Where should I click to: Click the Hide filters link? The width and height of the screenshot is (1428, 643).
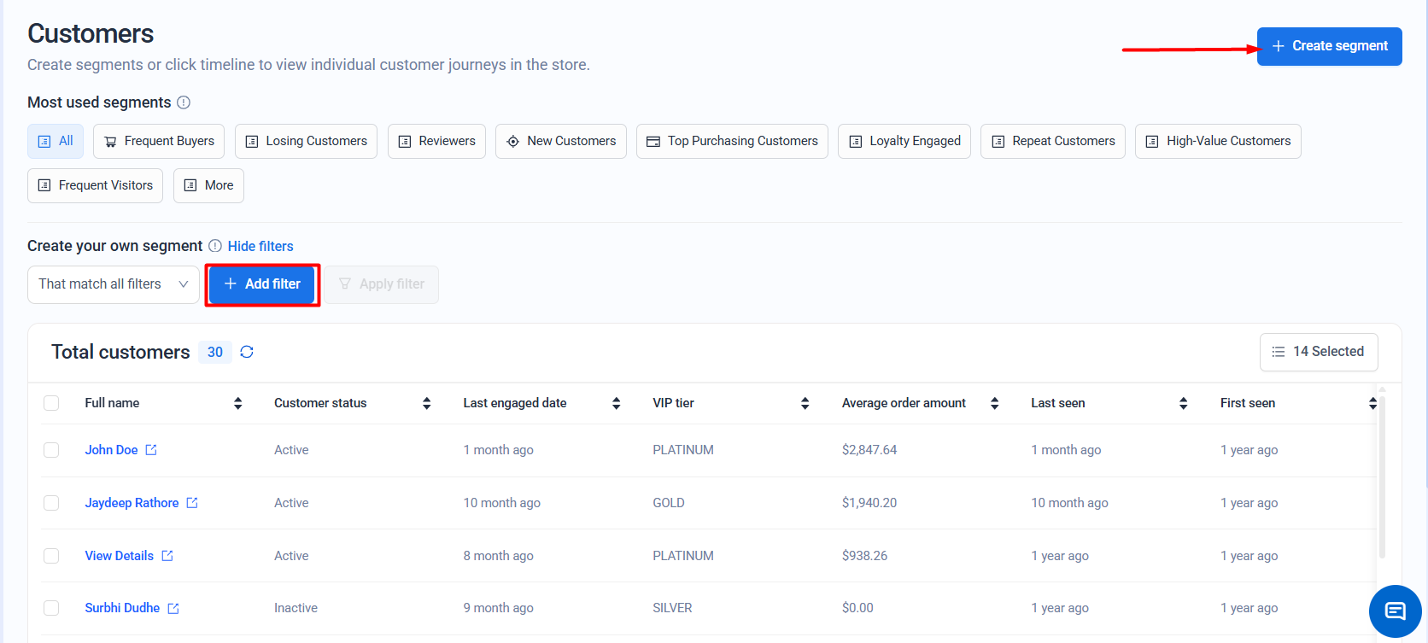(x=260, y=246)
